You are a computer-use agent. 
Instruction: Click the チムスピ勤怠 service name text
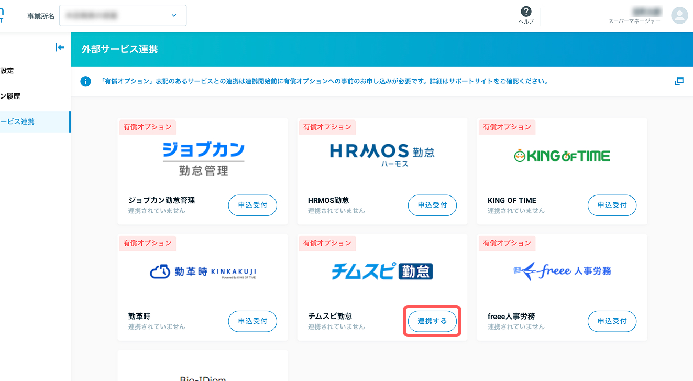tap(330, 317)
